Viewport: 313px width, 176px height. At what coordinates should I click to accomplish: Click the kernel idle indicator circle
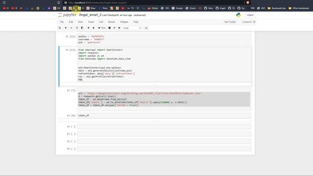click(x=254, y=22)
